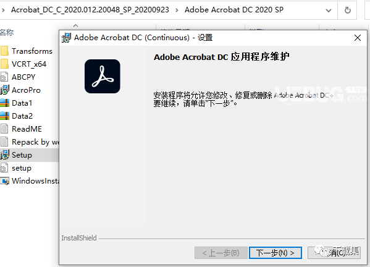Viewport: 370px width, 267px height.
Task: Select the AcroPro installer icon
Action: (x=4, y=90)
